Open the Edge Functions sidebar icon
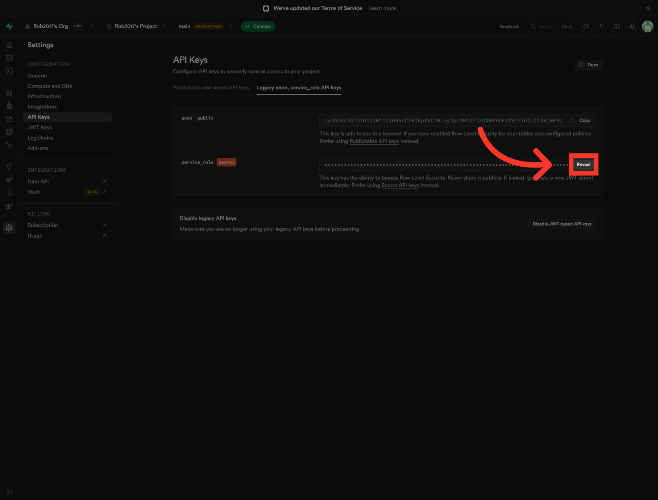 tap(9, 132)
